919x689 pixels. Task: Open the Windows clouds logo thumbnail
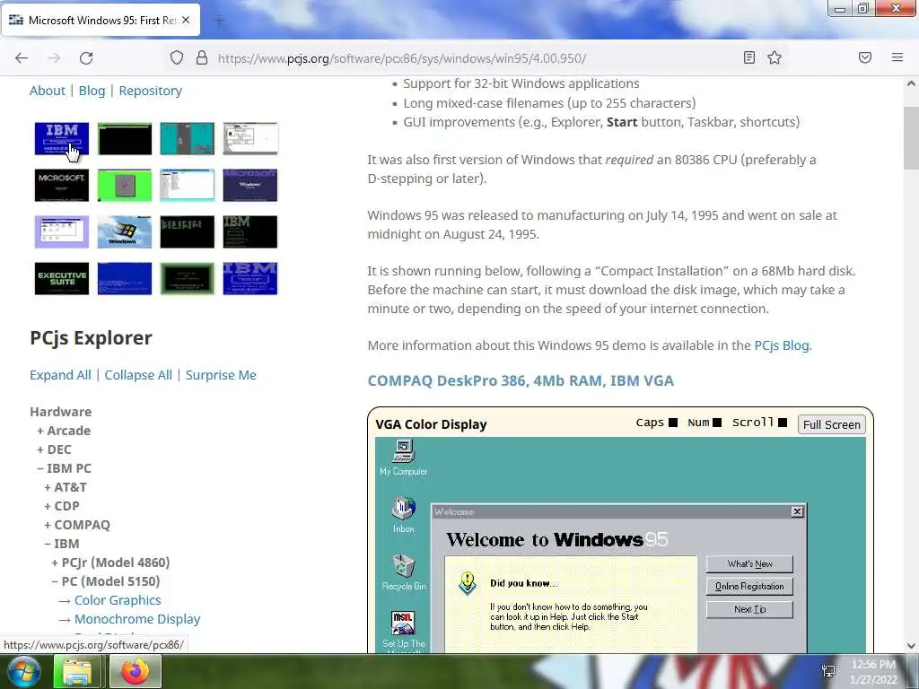pos(124,231)
